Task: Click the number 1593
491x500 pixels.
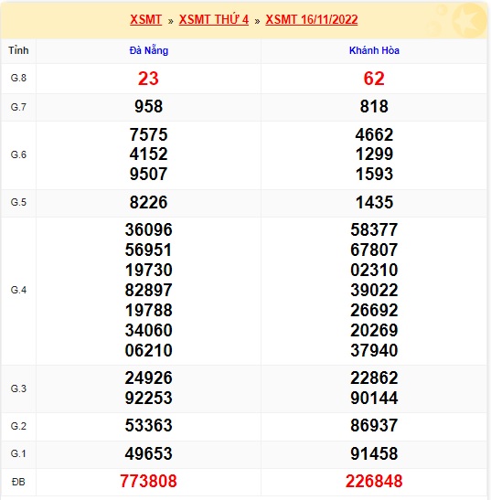Action: coord(374,174)
